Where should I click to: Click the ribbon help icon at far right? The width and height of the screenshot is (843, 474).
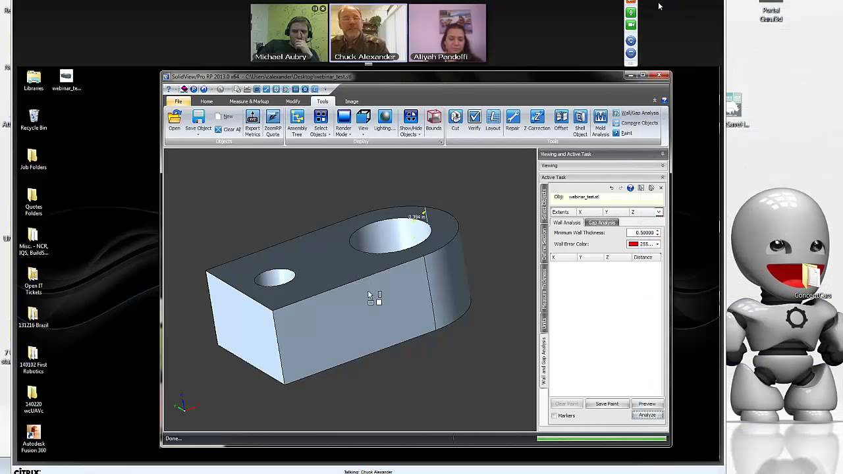[664, 101]
